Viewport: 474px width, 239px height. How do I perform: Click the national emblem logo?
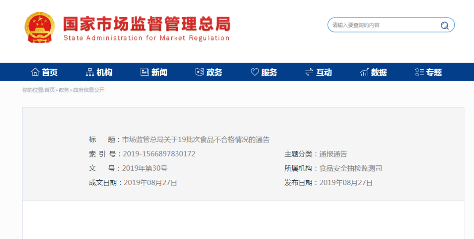click(x=39, y=27)
